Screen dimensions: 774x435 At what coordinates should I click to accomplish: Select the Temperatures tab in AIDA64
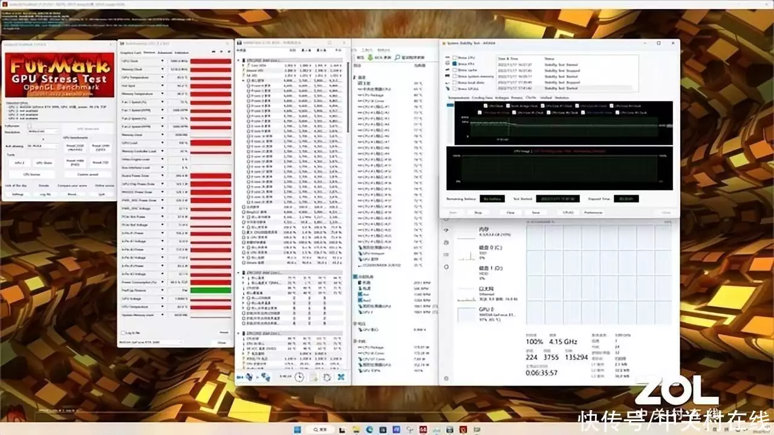(458, 97)
